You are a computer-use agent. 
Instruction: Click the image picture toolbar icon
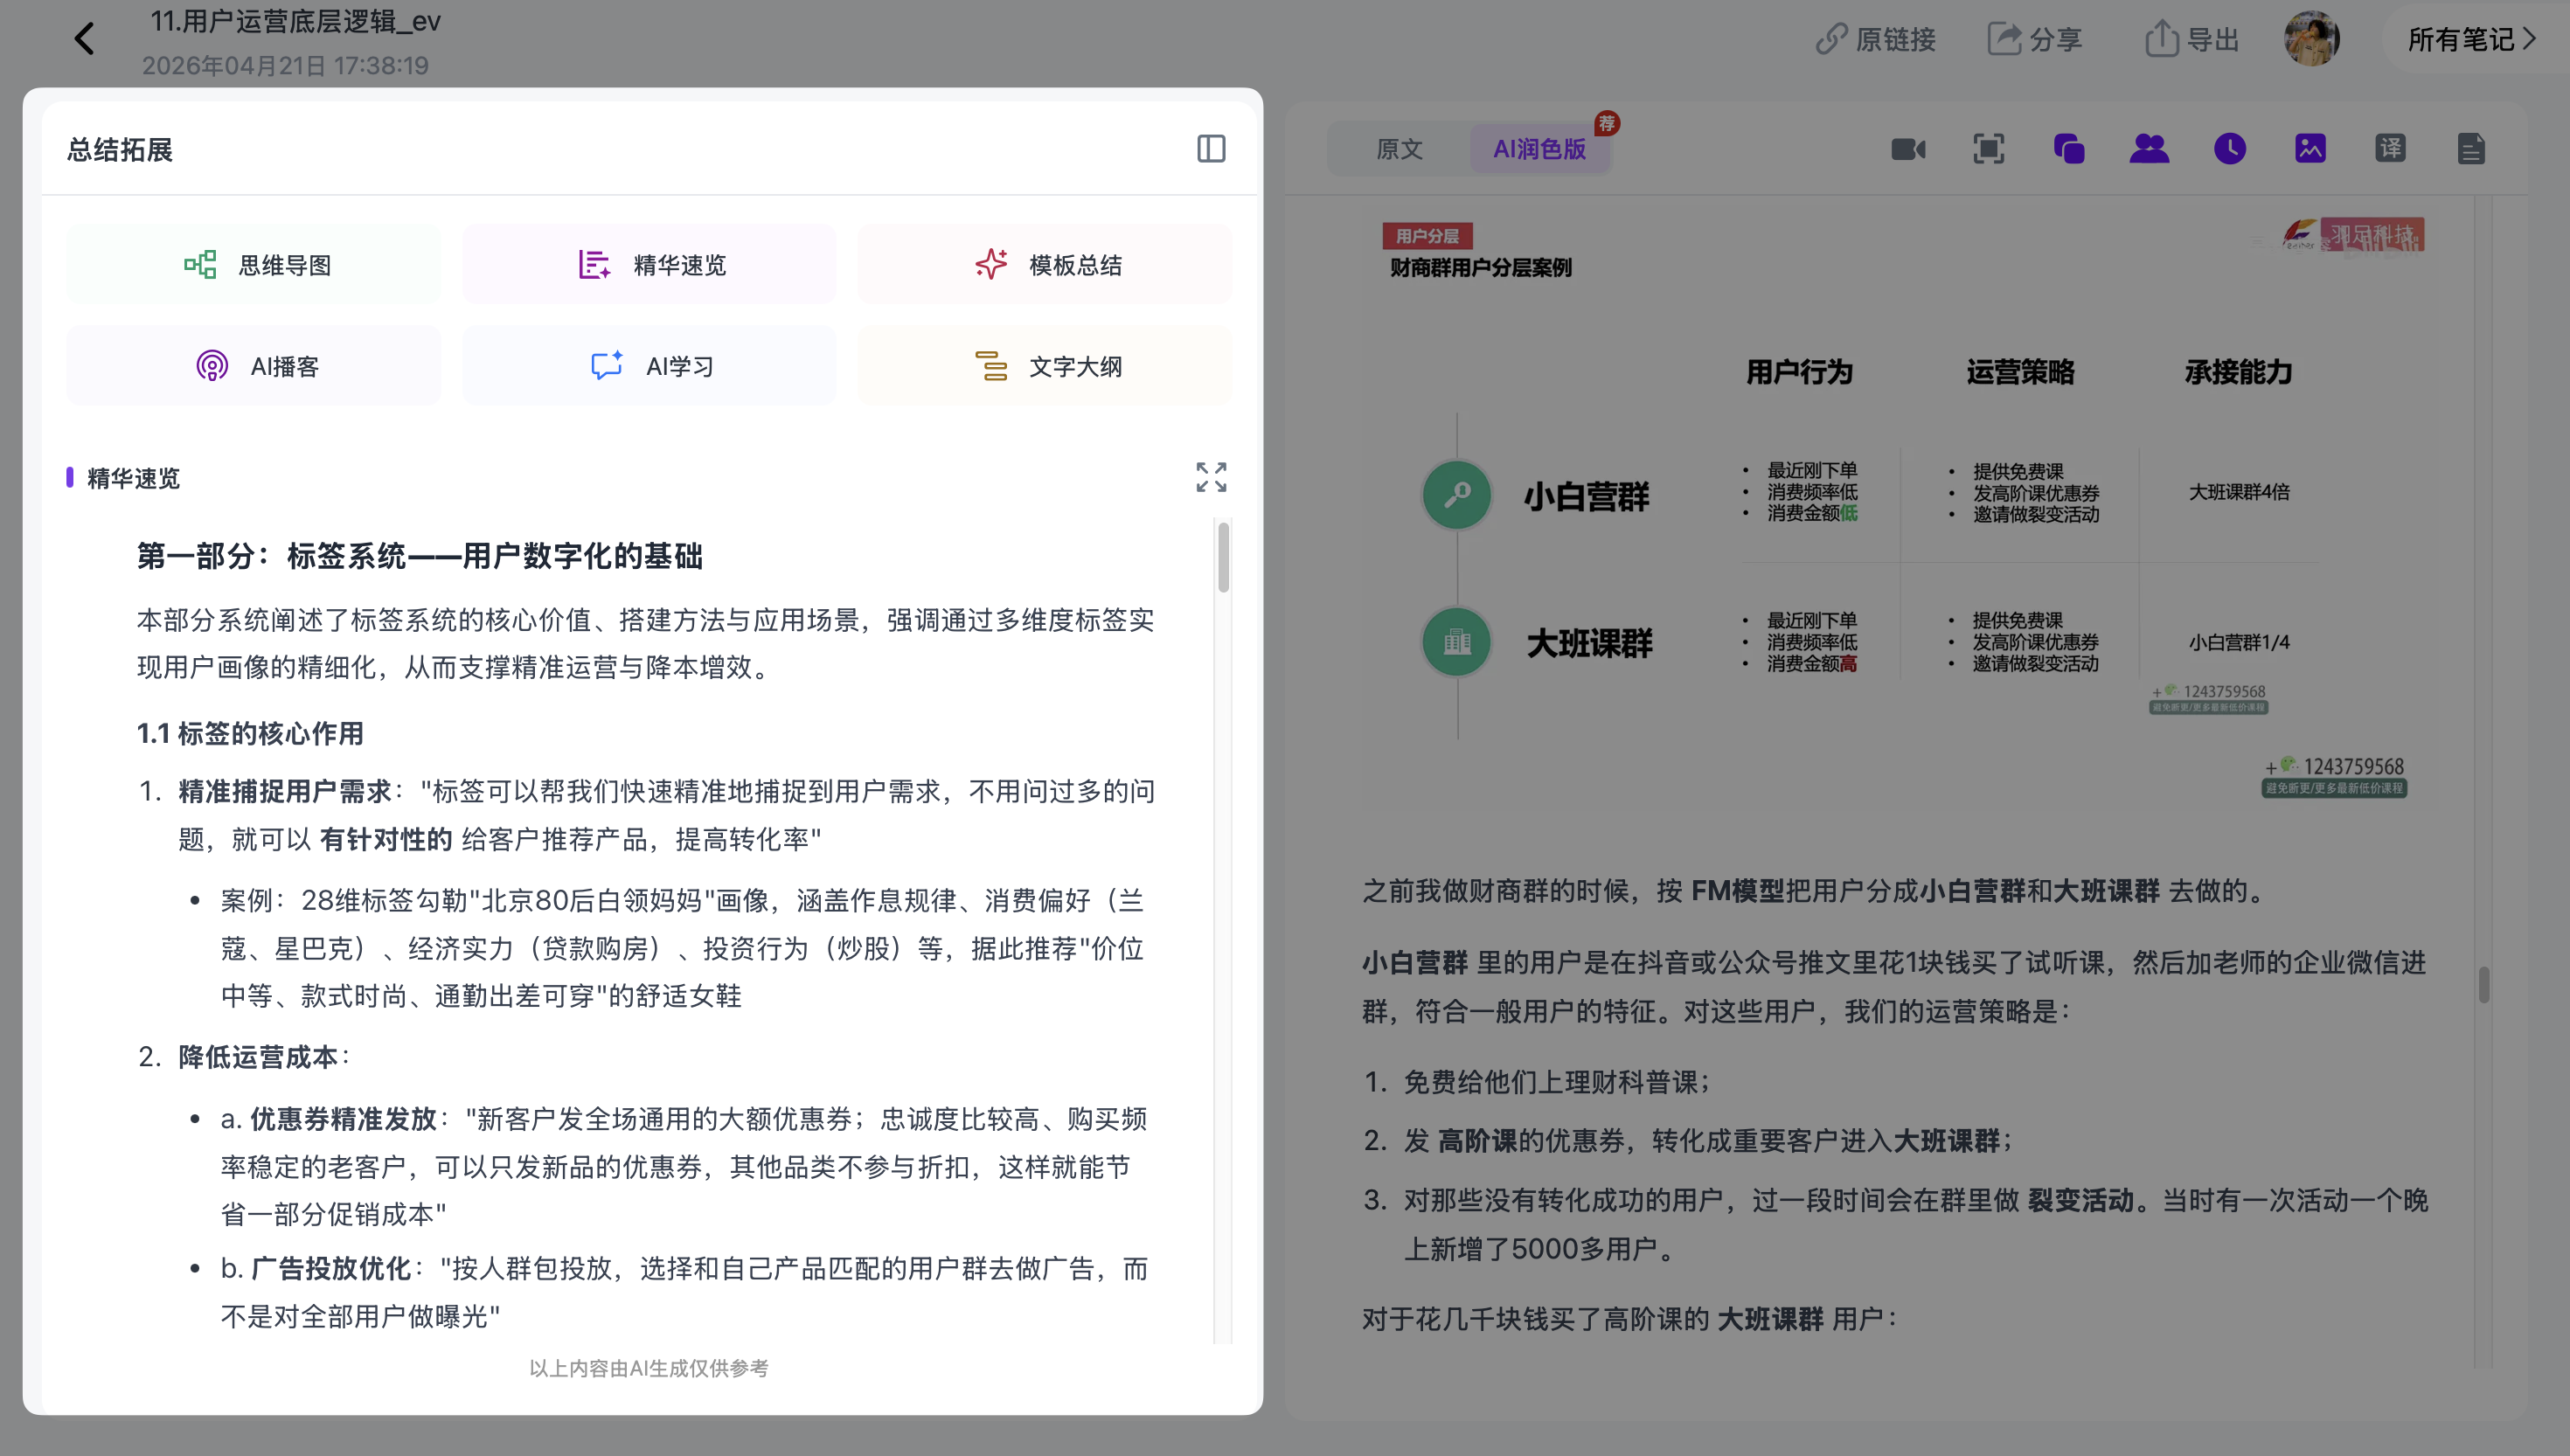[2310, 149]
